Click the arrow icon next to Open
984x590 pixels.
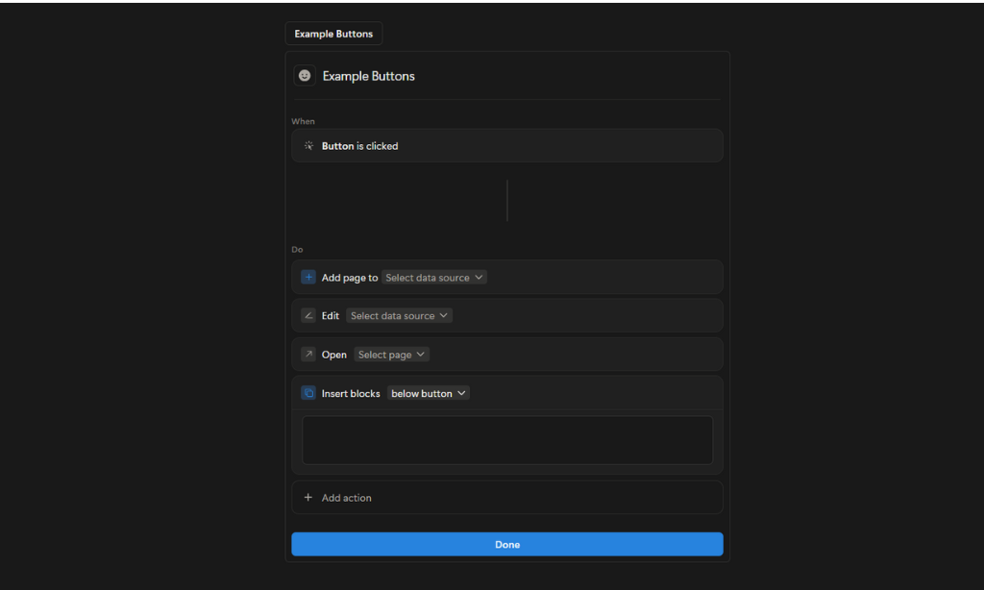click(x=307, y=354)
